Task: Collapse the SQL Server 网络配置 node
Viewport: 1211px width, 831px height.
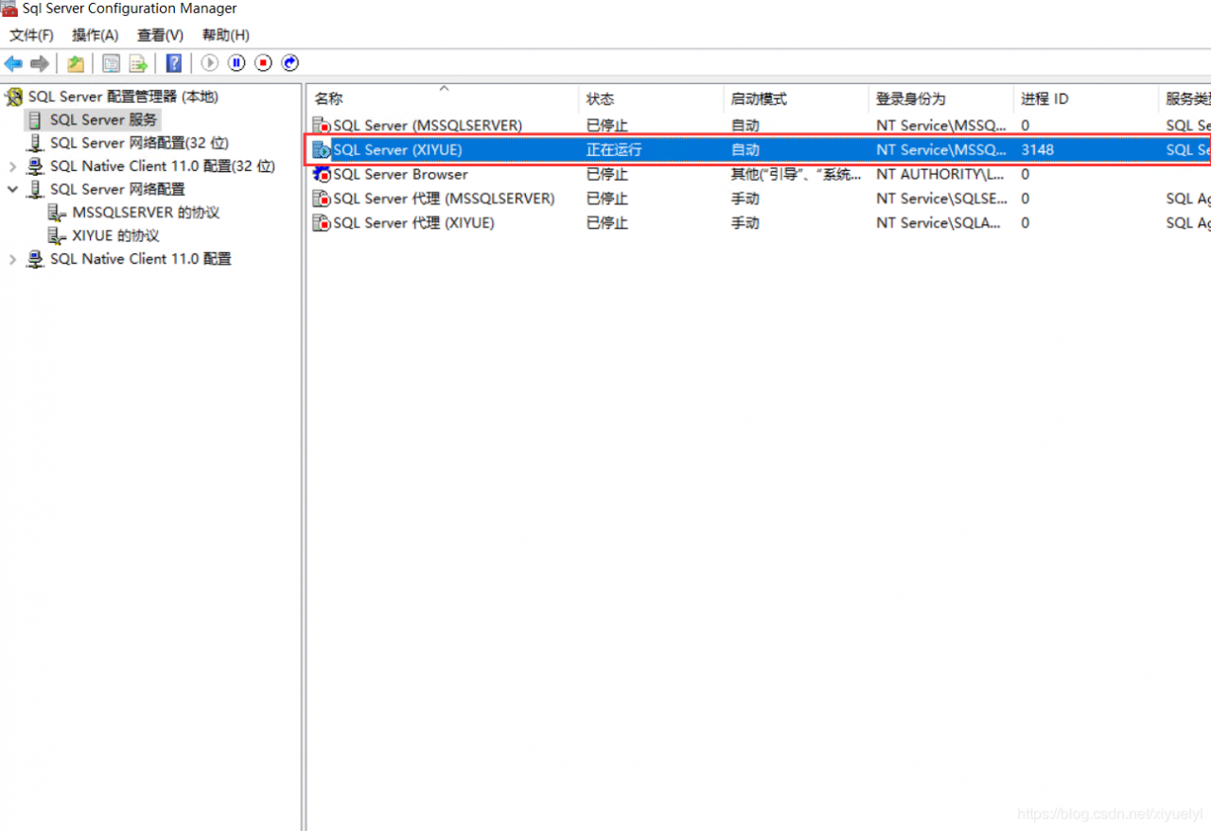Action: pyautogui.click(x=12, y=189)
